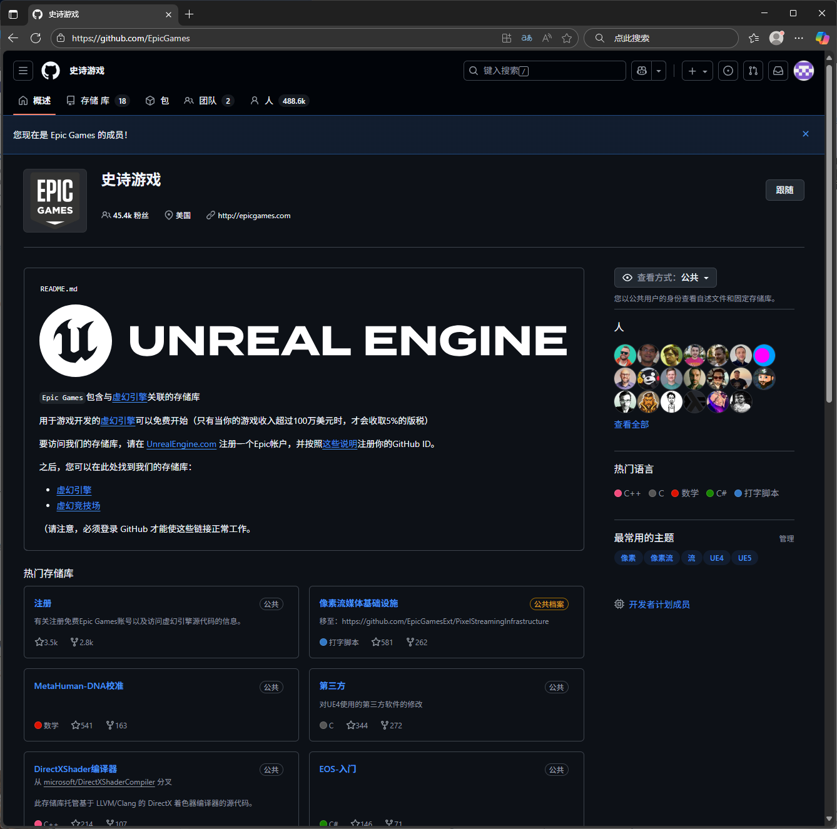Open the notifications inbox icon
The width and height of the screenshot is (837, 829).
point(778,71)
